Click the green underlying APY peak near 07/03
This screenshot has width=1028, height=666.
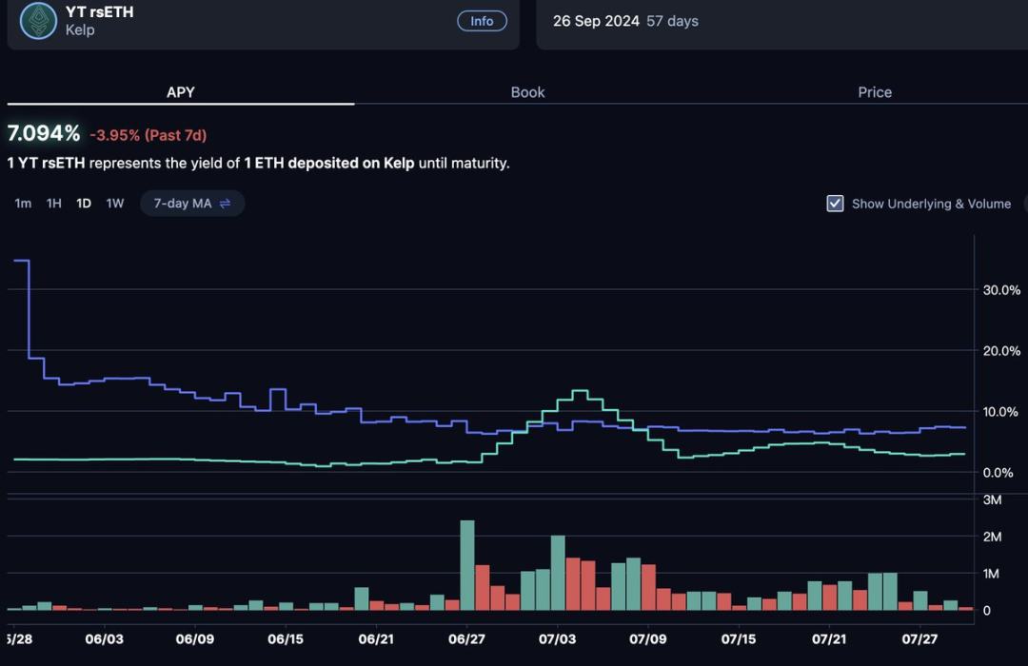[580, 392]
